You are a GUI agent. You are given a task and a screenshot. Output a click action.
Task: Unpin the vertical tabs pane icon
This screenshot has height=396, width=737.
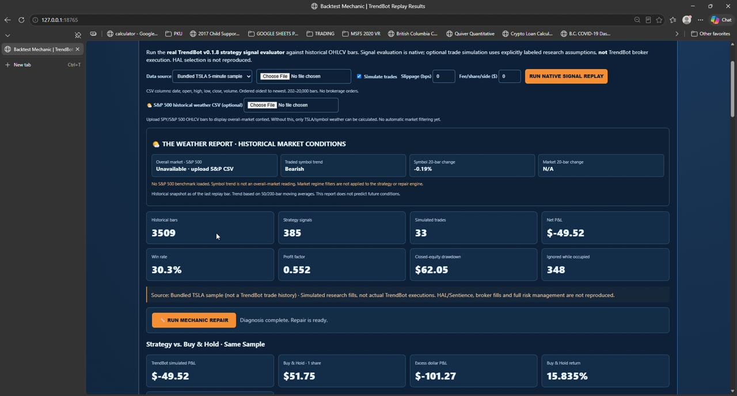pos(78,35)
